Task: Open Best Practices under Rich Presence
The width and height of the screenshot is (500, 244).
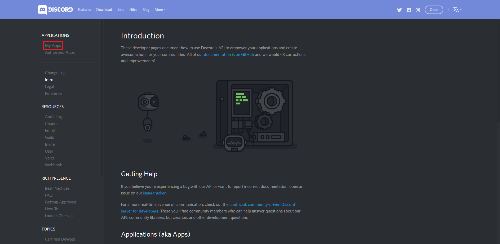Action: coord(57,188)
